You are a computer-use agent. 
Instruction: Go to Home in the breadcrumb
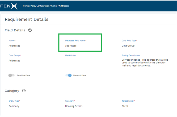[26, 6]
